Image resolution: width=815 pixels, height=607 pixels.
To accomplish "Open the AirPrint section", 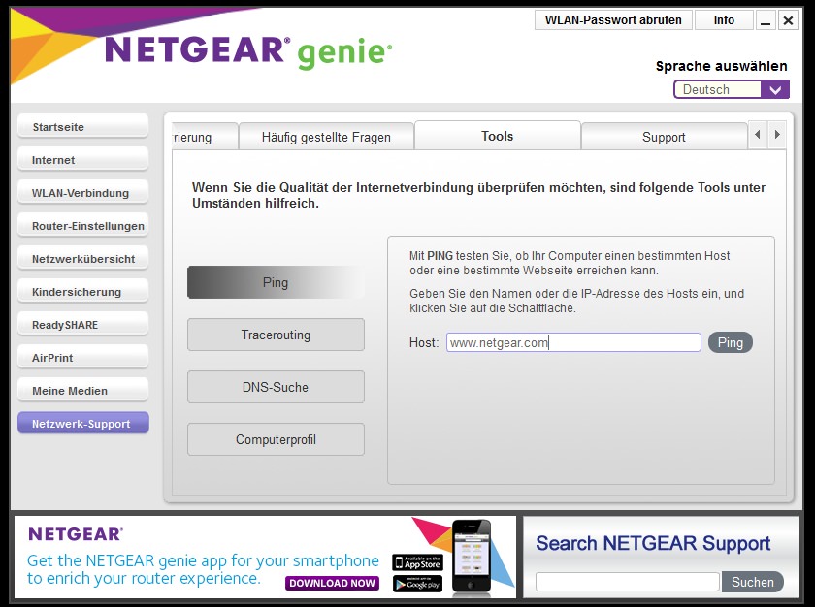I will click(83, 358).
